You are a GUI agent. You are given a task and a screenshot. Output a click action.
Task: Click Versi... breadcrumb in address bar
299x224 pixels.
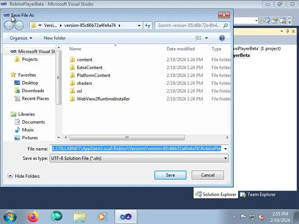[50, 25]
